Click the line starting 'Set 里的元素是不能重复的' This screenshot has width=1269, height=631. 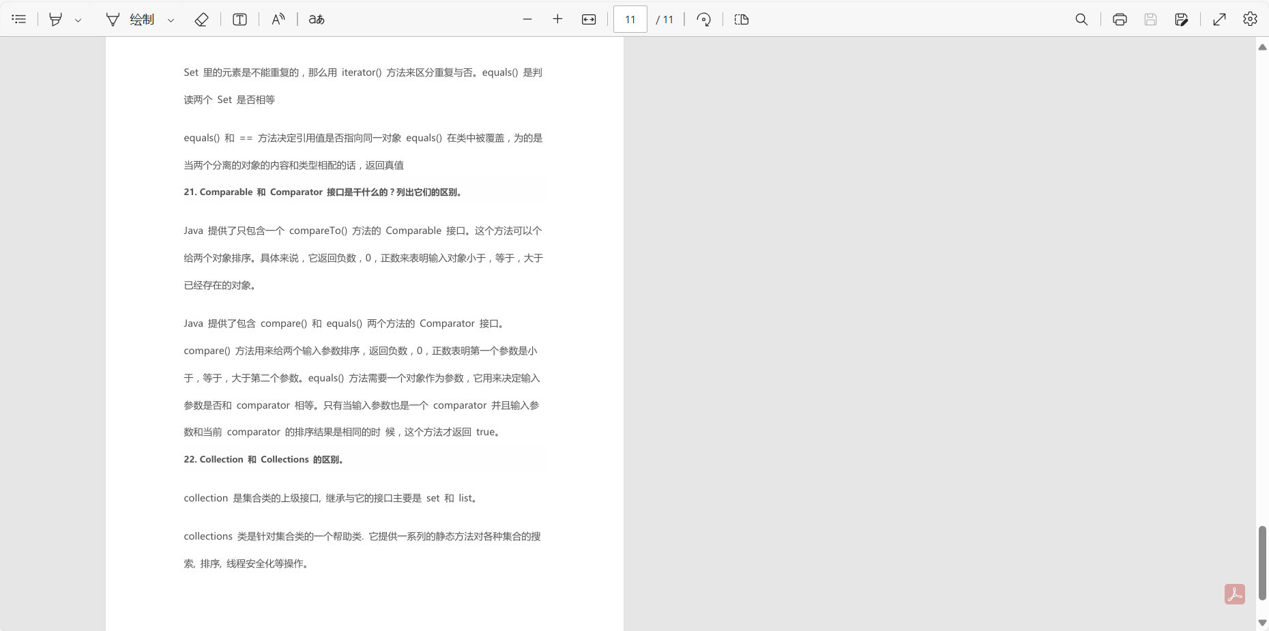tap(363, 72)
